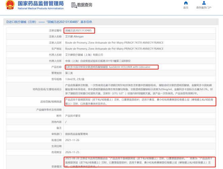Click the national emblem logo
Image resolution: width=223 pixels, height=169 pixels.
(x=10, y=5)
